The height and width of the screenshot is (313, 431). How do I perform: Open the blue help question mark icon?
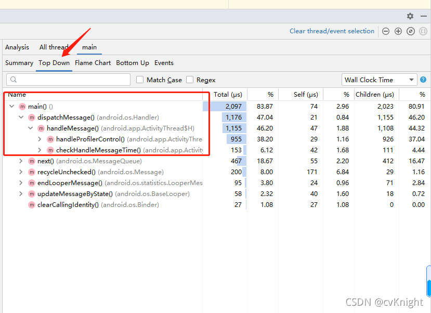pyautogui.click(x=423, y=80)
